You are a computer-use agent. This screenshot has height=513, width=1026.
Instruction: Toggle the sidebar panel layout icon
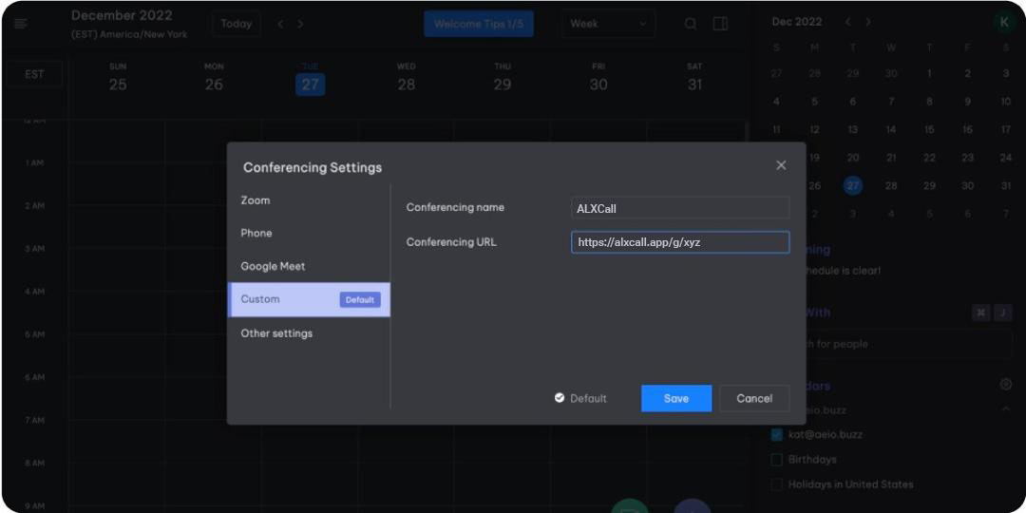(x=720, y=24)
